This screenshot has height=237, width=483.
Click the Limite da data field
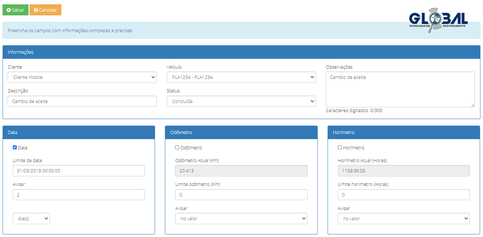point(78,171)
